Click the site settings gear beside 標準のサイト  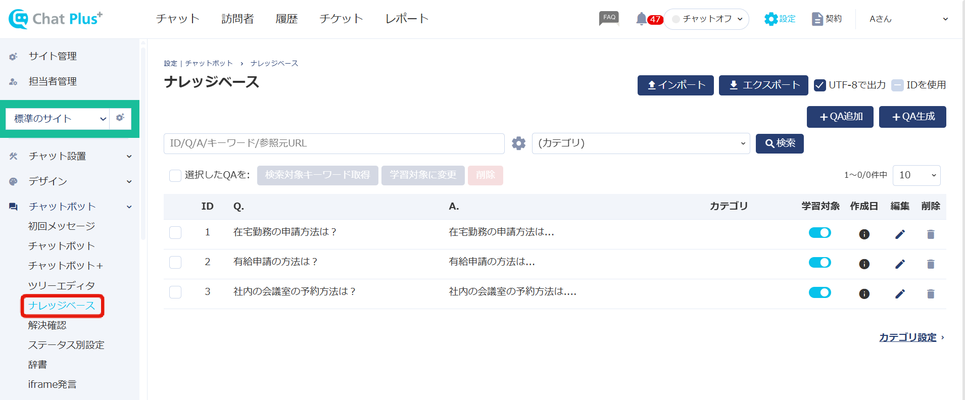coord(120,118)
